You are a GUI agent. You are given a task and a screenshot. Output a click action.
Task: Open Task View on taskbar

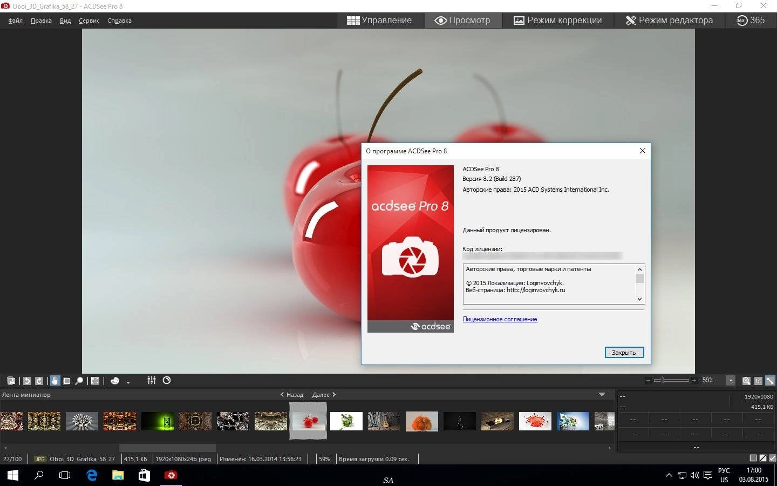[x=65, y=475]
